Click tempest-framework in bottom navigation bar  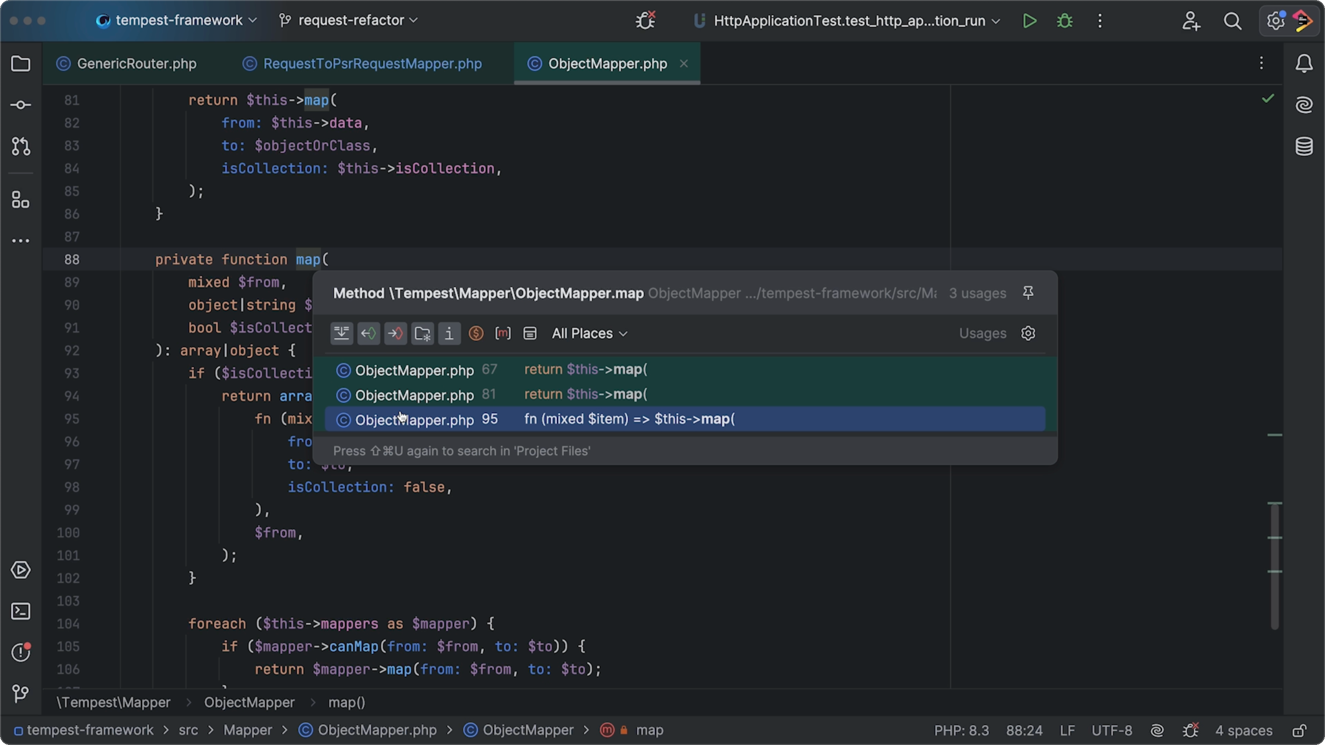pos(90,730)
